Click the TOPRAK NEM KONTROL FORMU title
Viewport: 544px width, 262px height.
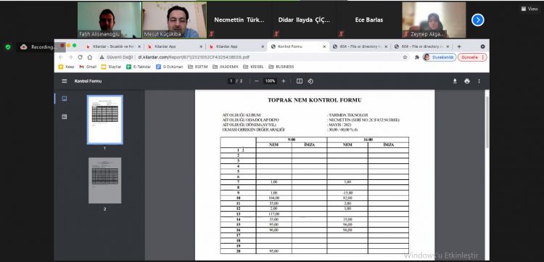(314, 100)
